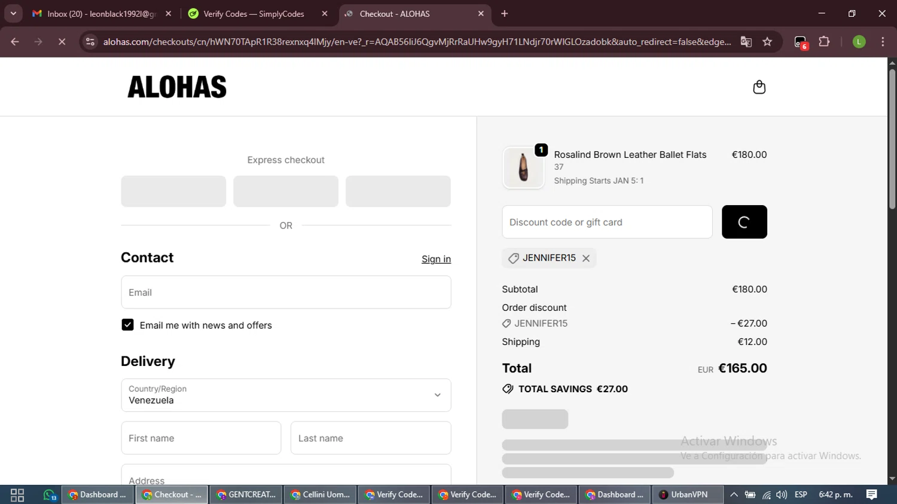Close the Gmail Inbox tab
The image size is (897, 504).
[x=169, y=14]
